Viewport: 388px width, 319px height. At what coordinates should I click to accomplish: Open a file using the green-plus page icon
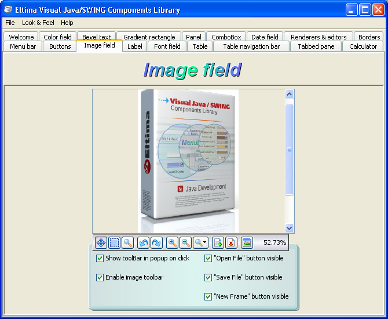(x=218, y=242)
